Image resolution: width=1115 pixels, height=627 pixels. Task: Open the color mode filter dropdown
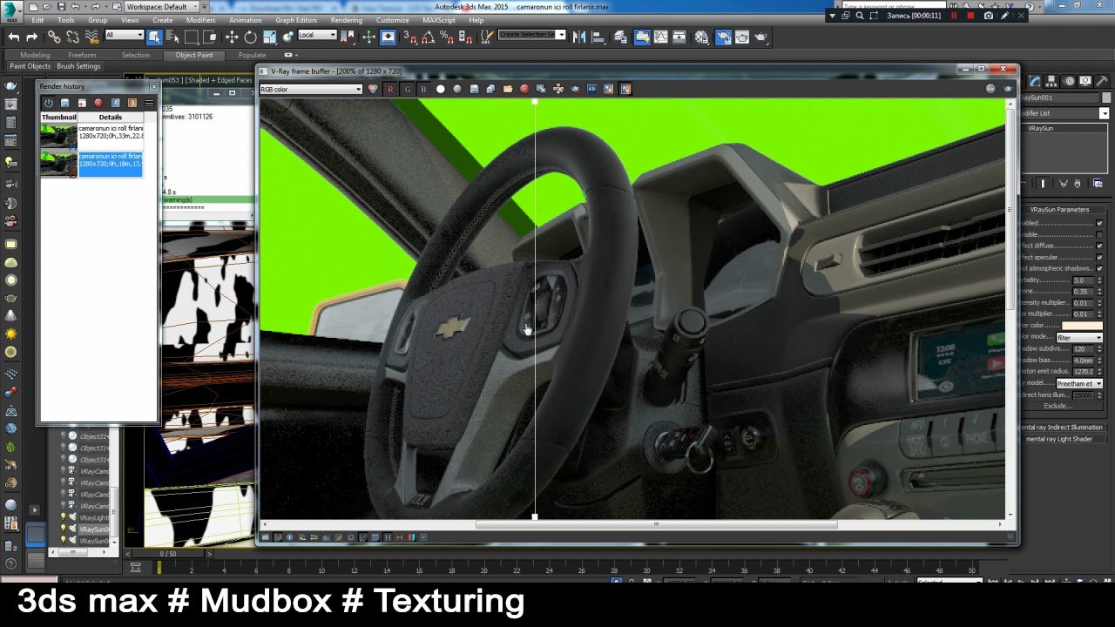pyautogui.click(x=1079, y=337)
